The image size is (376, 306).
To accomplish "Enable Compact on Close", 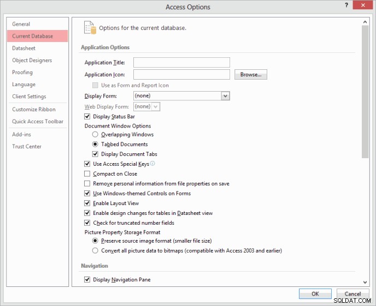I will coord(87,173).
